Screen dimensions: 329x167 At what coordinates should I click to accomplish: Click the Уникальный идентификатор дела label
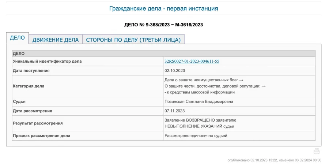[x=47, y=62]
